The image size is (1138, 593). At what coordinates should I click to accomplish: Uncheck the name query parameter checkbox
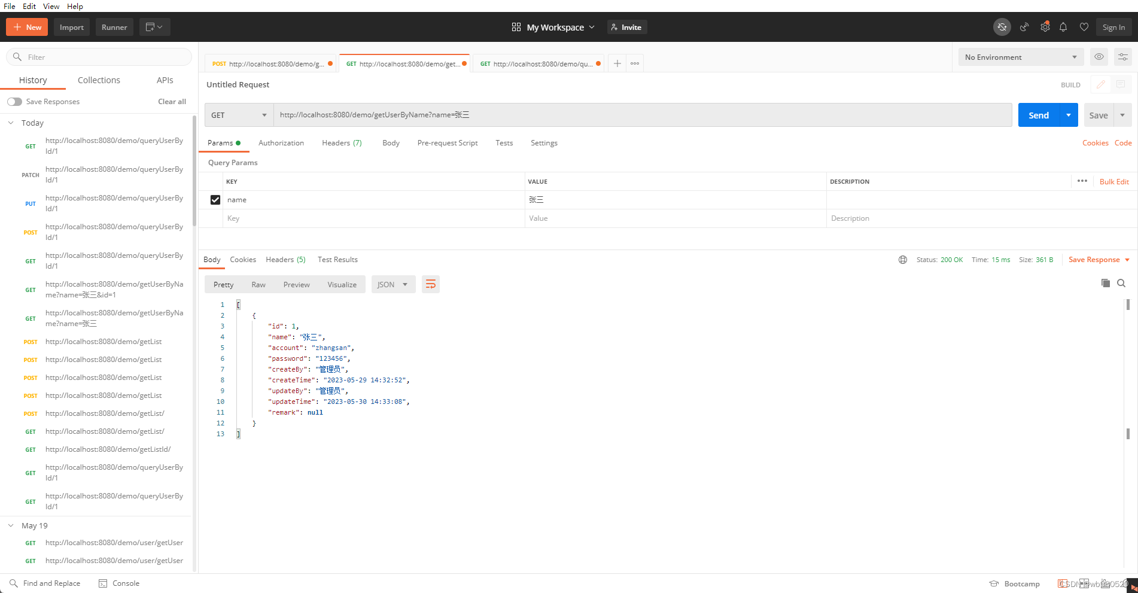click(215, 200)
